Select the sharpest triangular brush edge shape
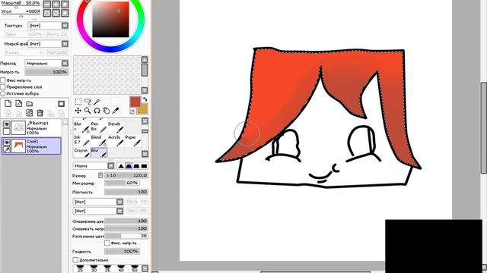This screenshot has width=487, height=273. click(x=121, y=166)
